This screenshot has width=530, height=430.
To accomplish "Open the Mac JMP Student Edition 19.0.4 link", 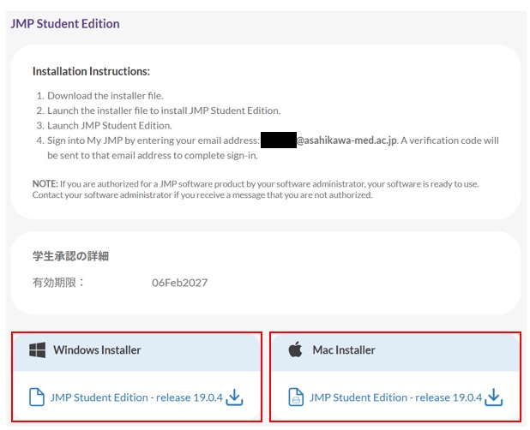I will pyautogui.click(x=394, y=397).
